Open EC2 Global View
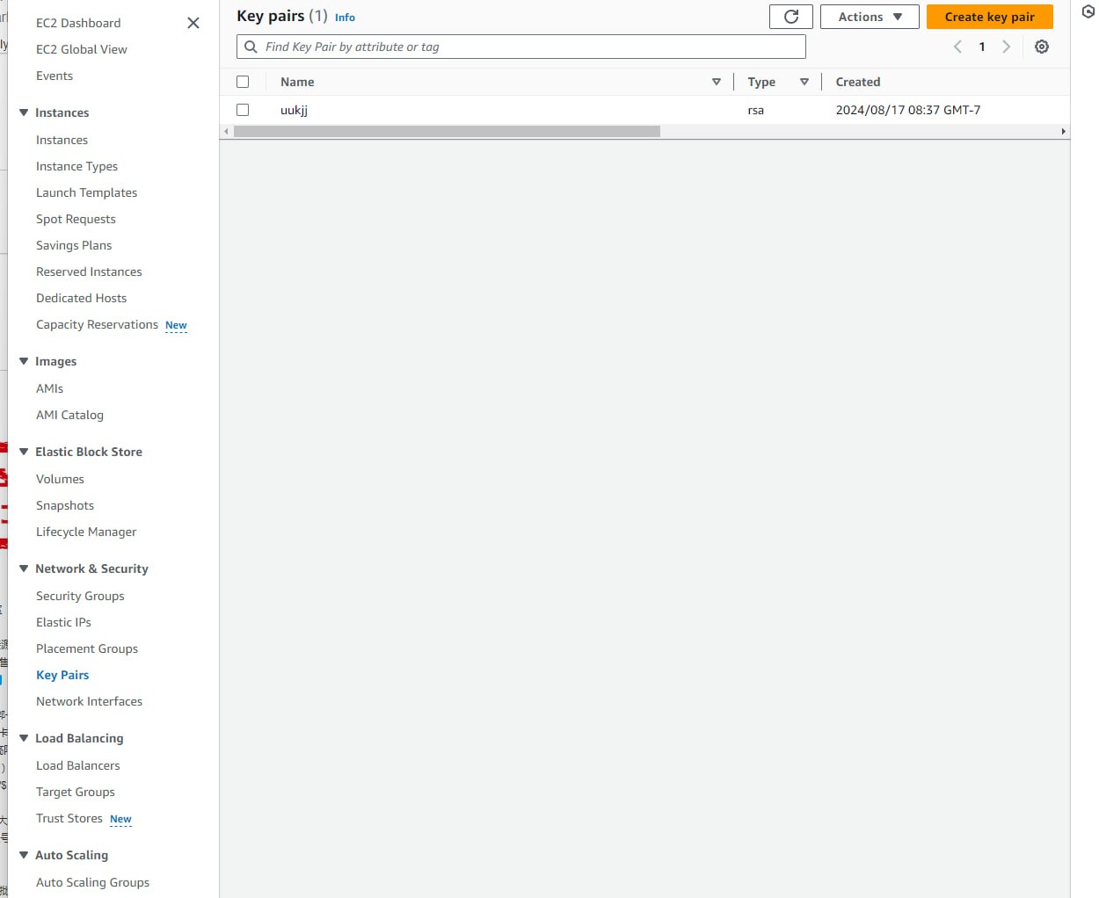This screenshot has height=898, width=1099. [82, 49]
